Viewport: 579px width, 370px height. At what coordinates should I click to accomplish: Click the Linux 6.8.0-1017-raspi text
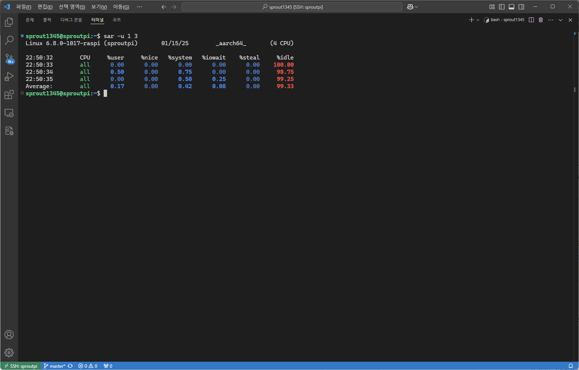(x=63, y=43)
